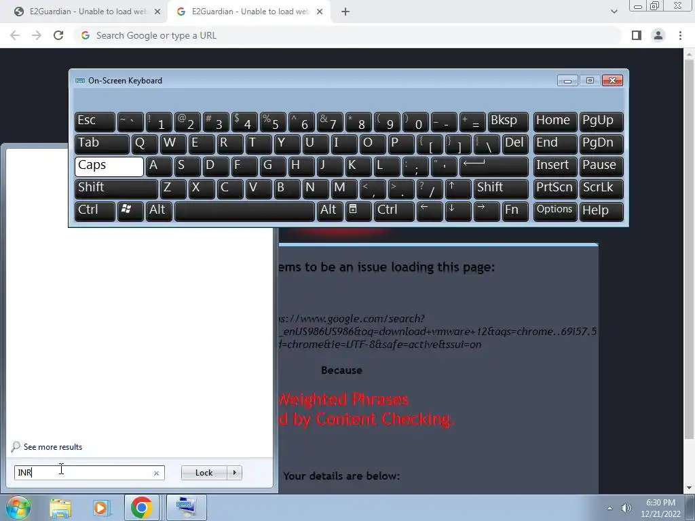Click the Help key on the keyboard
695x521 pixels.
click(x=601, y=211)
